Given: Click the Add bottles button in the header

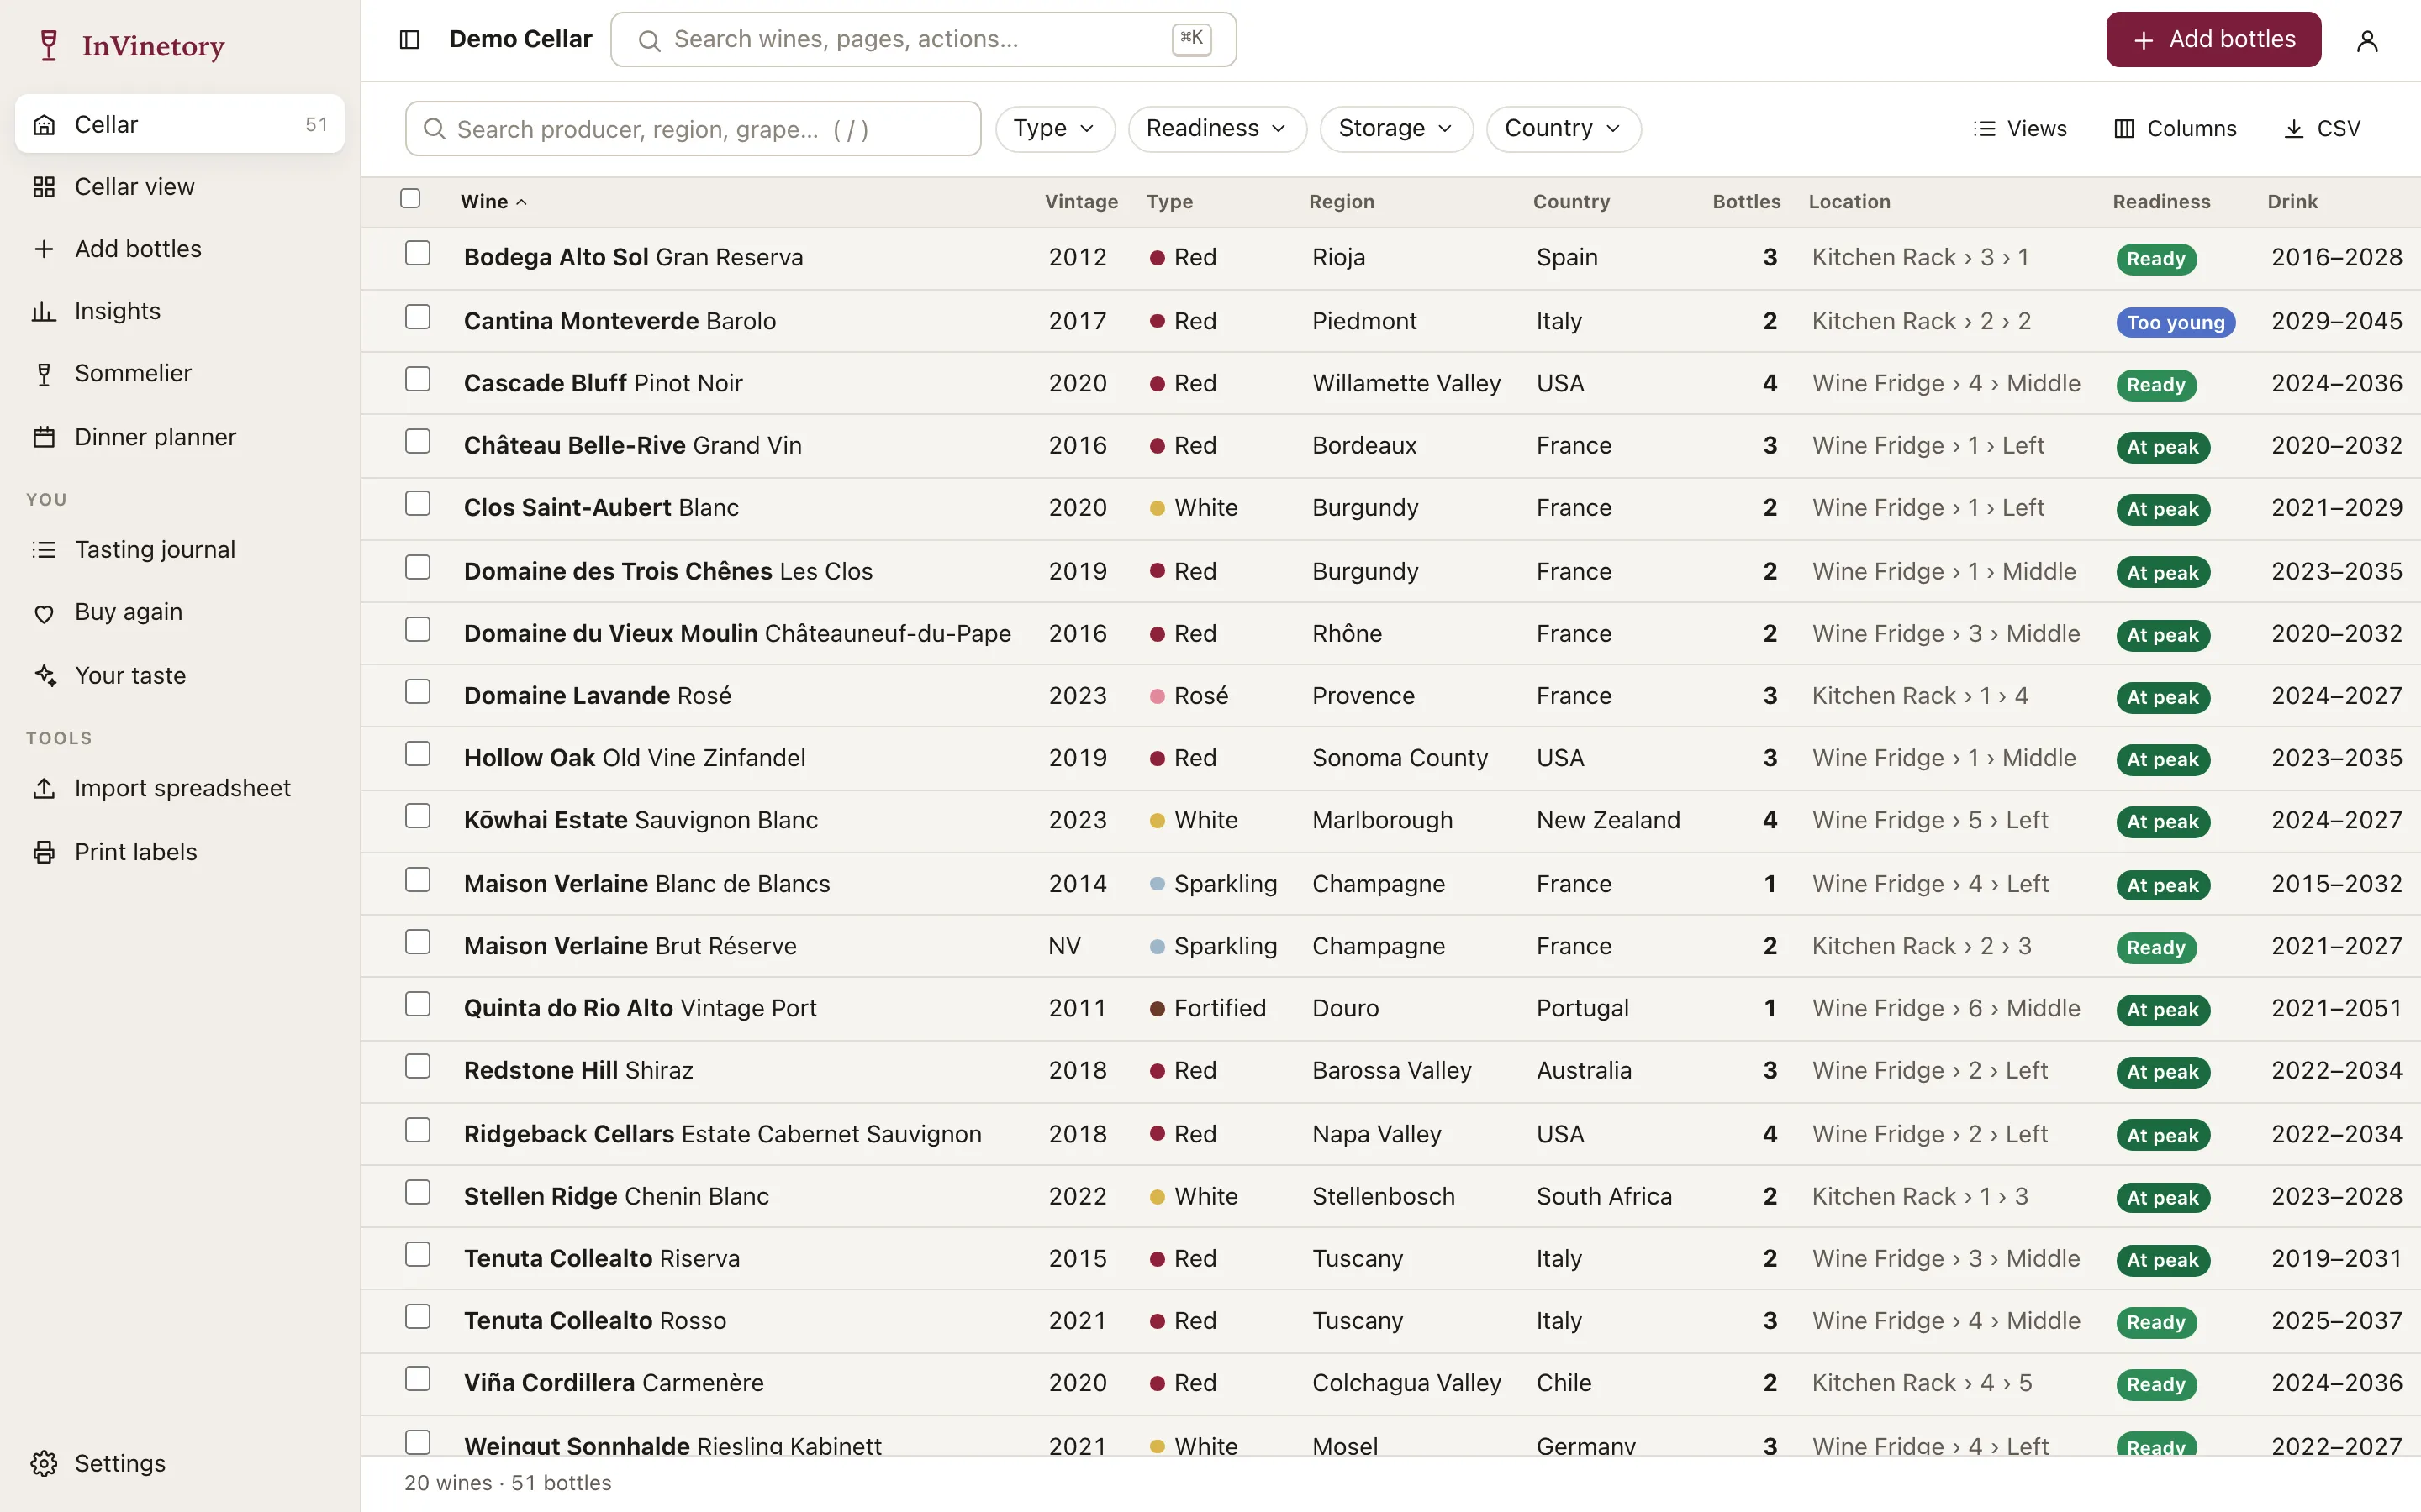Looking at the screenshot, I should tap(2213, 40).
